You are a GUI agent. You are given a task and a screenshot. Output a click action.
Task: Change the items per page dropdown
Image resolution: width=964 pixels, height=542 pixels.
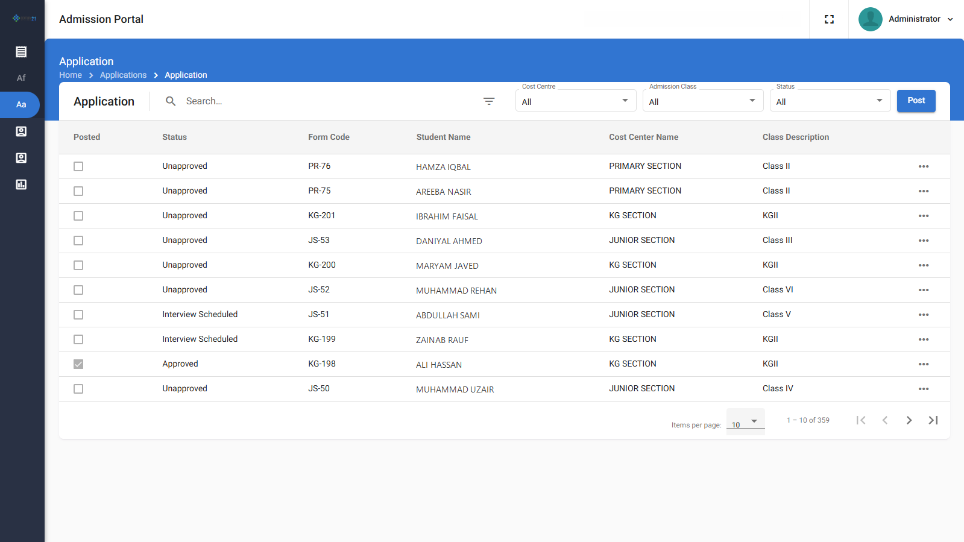pos(746,422)
